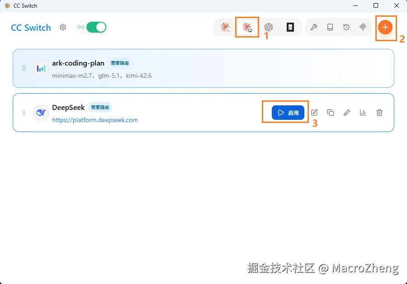Click the routing tag beside ark-coding-plan
This screenshot has width=407, height=284.
120,63
